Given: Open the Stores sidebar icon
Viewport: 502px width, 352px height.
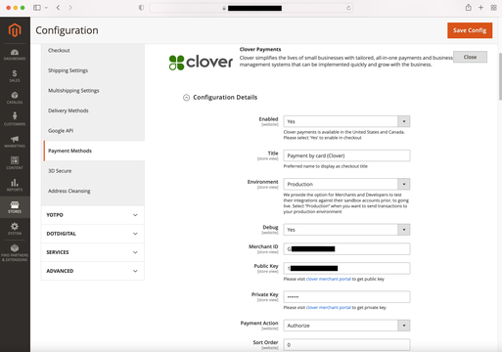Looking at the screenshot, I should 15,207.
